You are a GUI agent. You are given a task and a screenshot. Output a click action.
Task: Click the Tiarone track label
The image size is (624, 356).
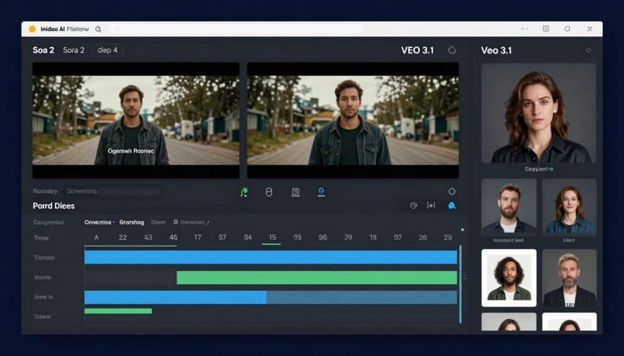pos(44,258)
